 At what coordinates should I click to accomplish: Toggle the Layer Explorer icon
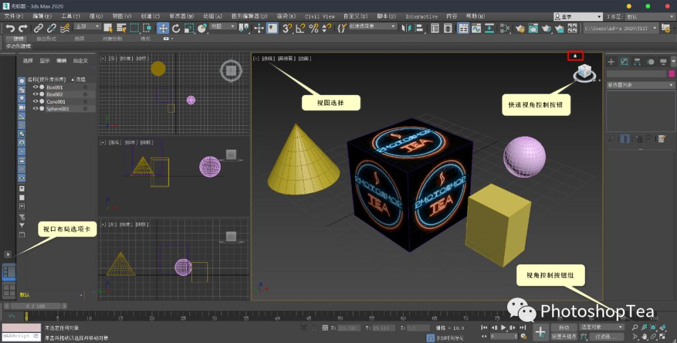[449, 28]
